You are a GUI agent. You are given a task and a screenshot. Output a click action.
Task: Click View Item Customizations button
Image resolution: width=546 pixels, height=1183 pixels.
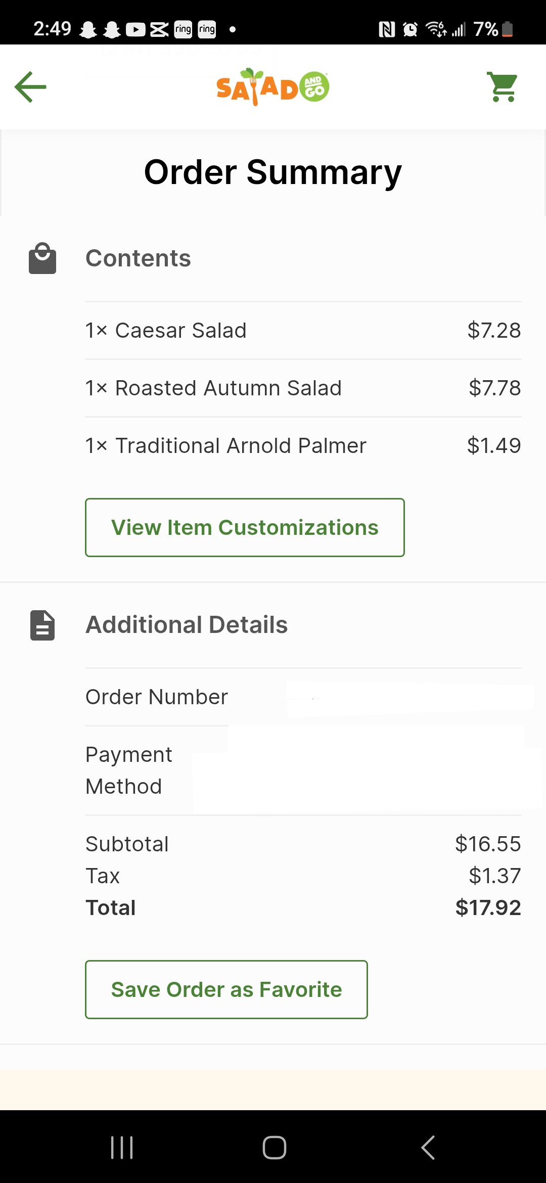245,527
